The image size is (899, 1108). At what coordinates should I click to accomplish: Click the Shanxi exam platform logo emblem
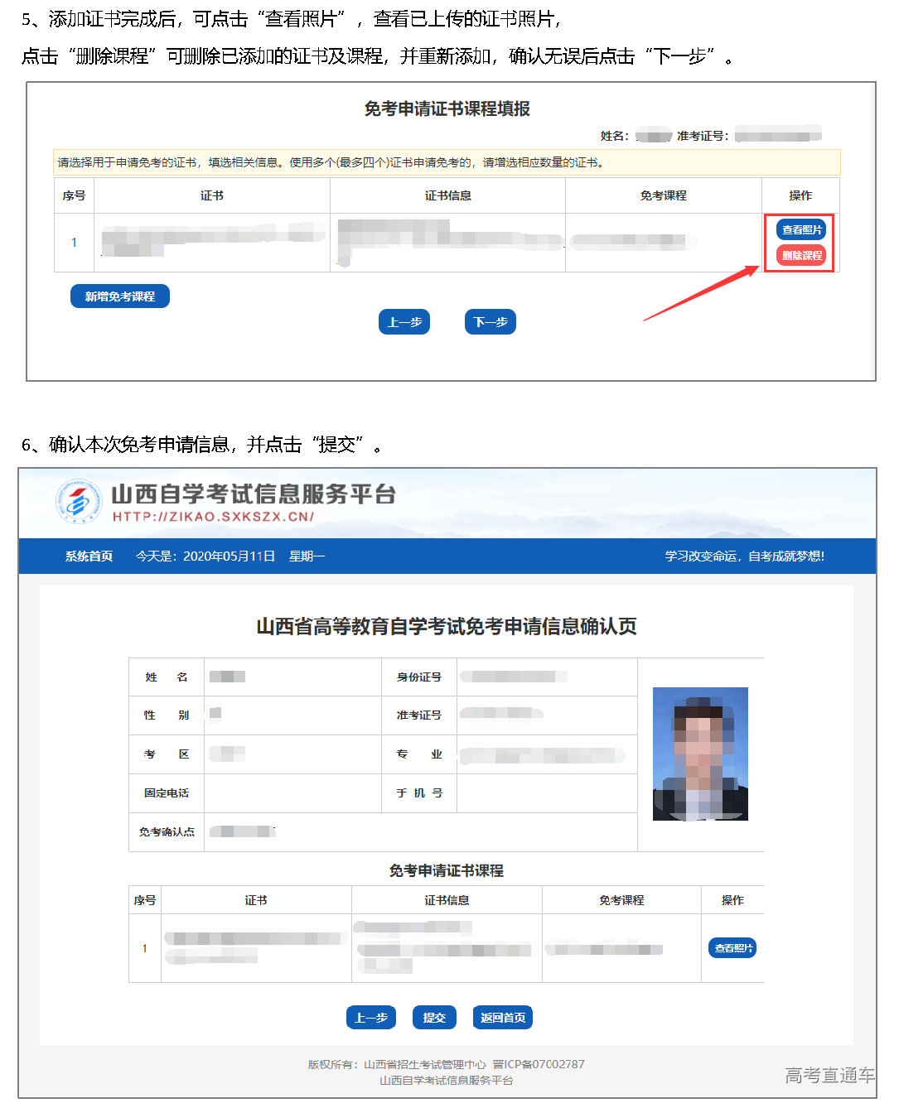77,502
